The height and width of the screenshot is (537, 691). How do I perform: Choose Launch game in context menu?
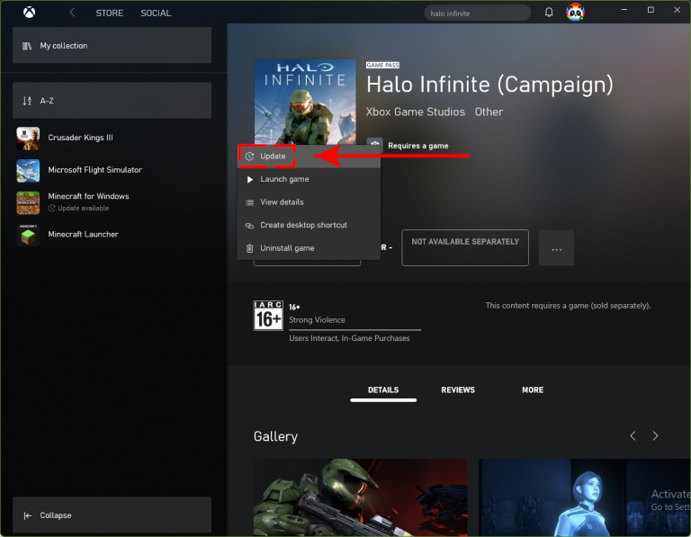tap(309, 179)
